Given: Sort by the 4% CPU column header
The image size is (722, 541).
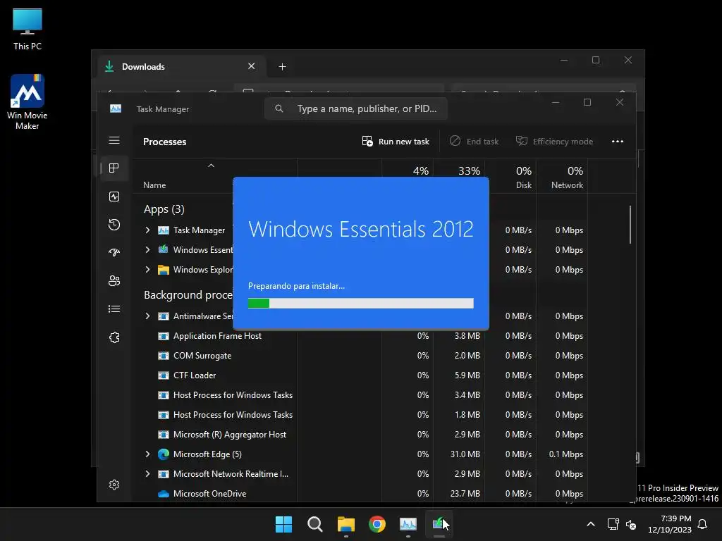Looking at the screenshot, I should tap(420, 170).
